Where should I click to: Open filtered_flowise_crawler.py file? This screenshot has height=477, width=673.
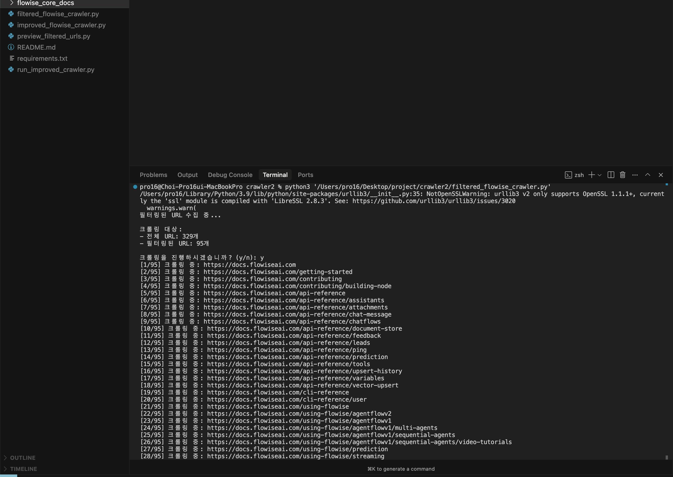(58, 14)
